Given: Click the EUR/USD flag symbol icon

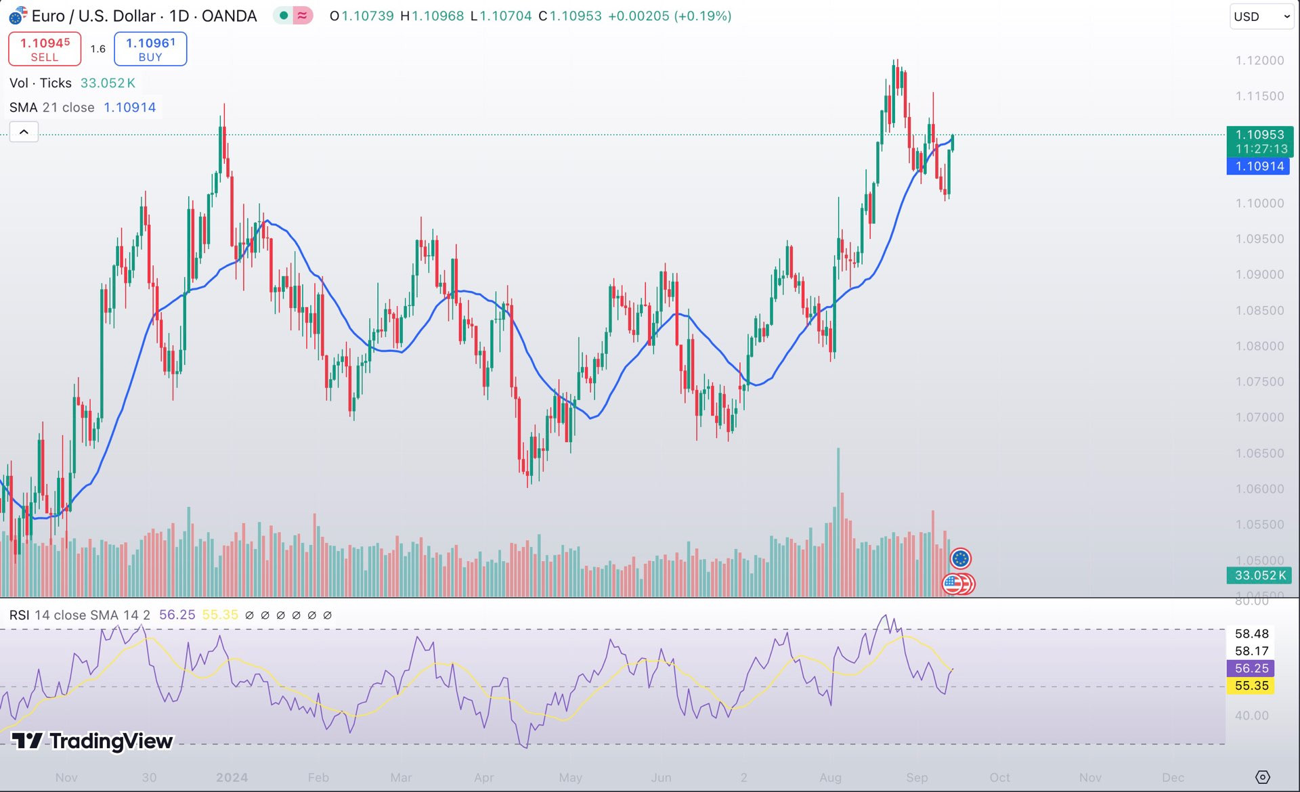Looking at the screenshot, I should [18, 15].
